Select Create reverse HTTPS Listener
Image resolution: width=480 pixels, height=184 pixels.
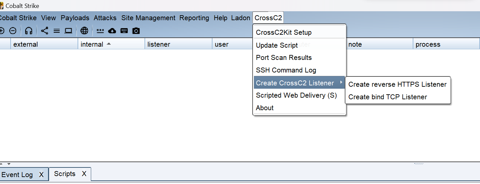pos(397,84)
